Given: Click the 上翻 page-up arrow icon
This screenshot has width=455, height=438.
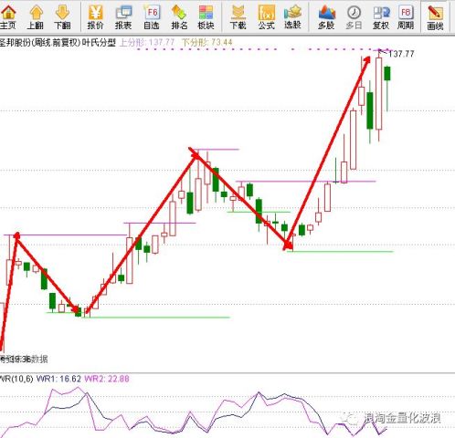Looking at the screenshot, I should (x=36, y=16).
